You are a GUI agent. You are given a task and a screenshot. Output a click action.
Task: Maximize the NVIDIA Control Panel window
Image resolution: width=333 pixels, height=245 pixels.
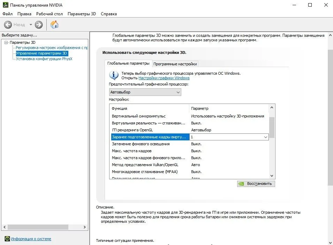pos(310,5)
